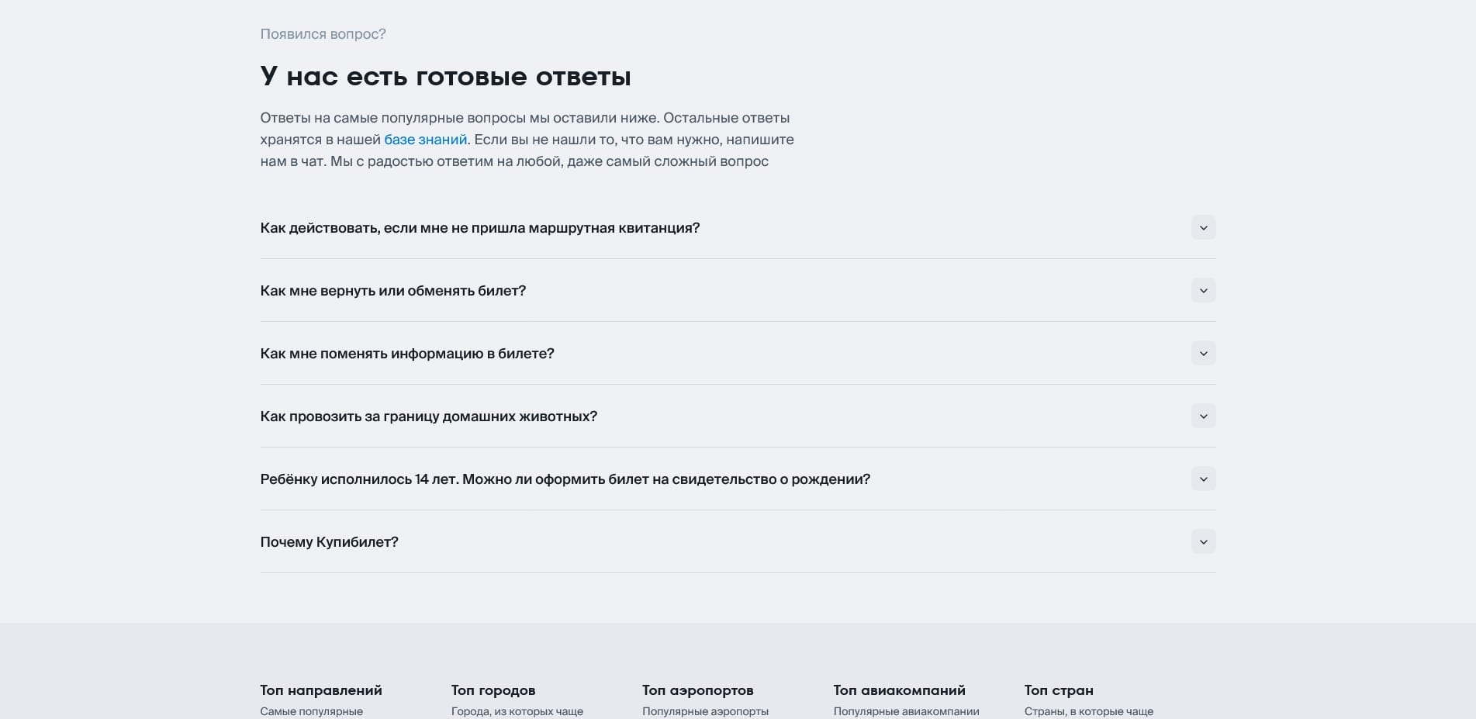Viewport: 1476px width, 719px height.
Task: Expand the route receipt question chevron
Action: coord(1203,228)
